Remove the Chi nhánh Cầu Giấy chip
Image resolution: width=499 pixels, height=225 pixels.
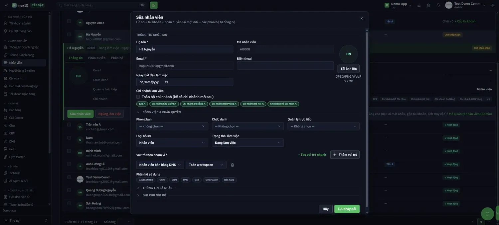[175, 104]
